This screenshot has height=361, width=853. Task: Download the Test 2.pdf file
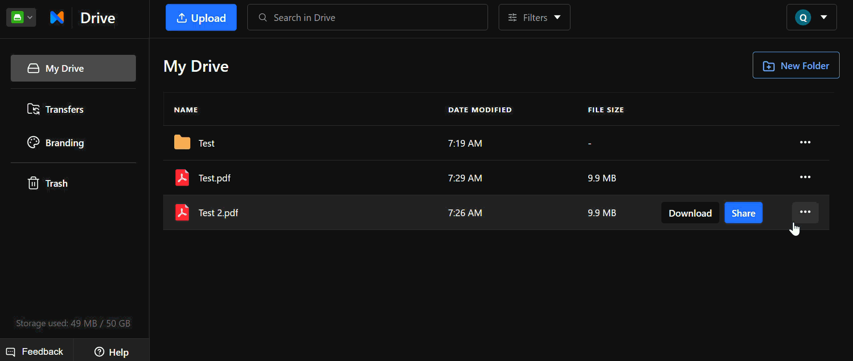(x=690, y=213)
